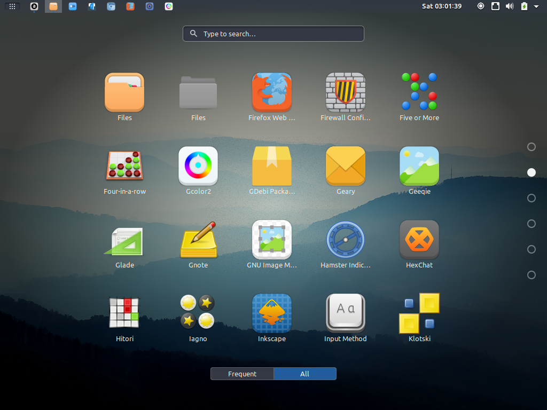Click Firefox icon in the top bar
Viewport: 547px width, 410px height.
click(130, 6)
